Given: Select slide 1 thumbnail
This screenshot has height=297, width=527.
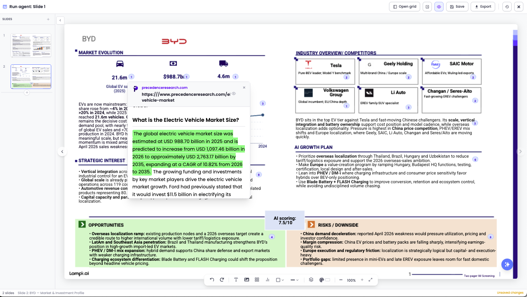Looking at the screenshot, I should 31,45.
